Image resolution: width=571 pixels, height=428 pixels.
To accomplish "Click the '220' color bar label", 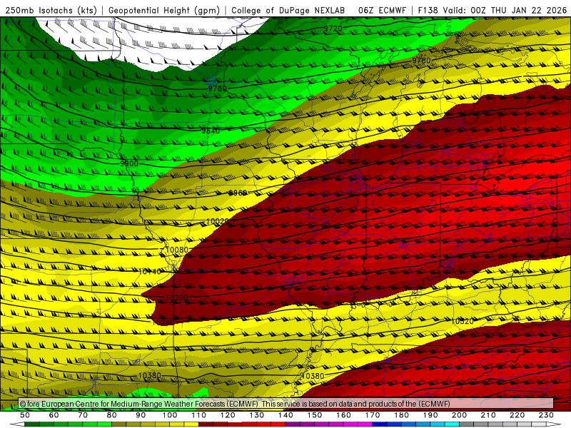I will [x=517, y=415].
